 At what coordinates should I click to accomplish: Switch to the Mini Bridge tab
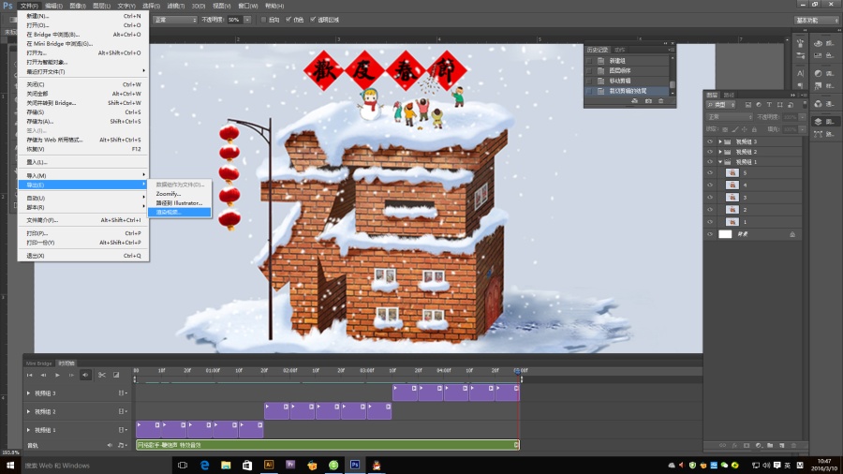point(38,363)
